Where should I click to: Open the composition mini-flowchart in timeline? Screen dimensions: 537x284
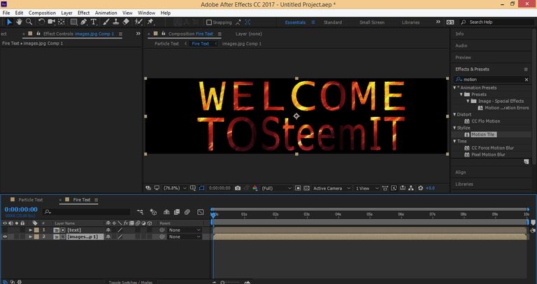point(140,212)
